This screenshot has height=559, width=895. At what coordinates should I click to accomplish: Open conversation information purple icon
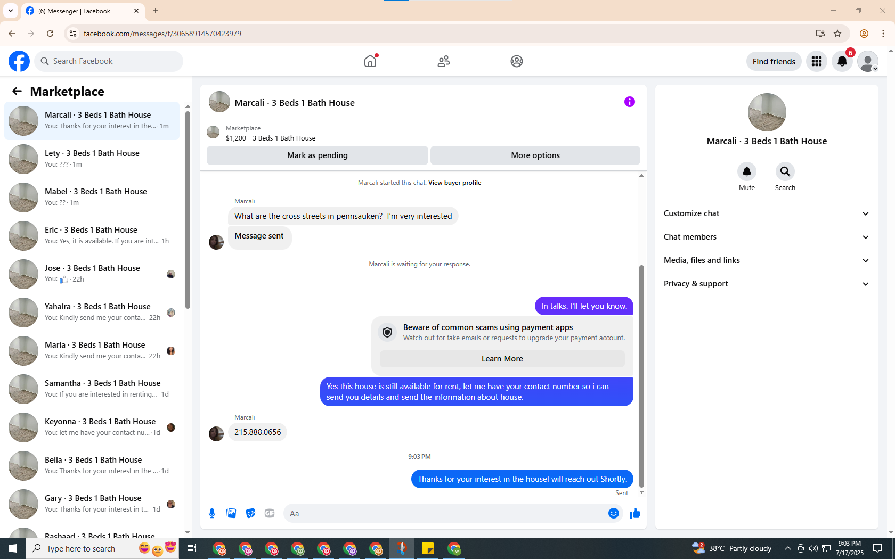click(x=630, y=102)
